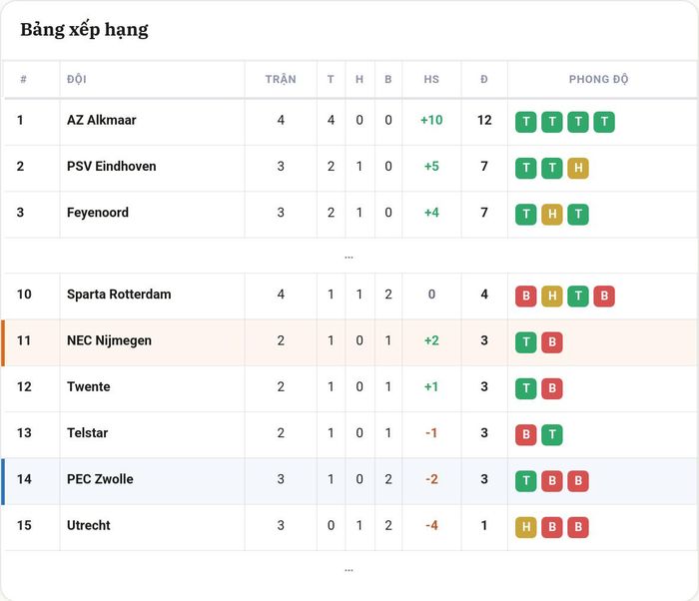
Task: Click Utrecht's yellow H form badge
Action: point(526,527)
